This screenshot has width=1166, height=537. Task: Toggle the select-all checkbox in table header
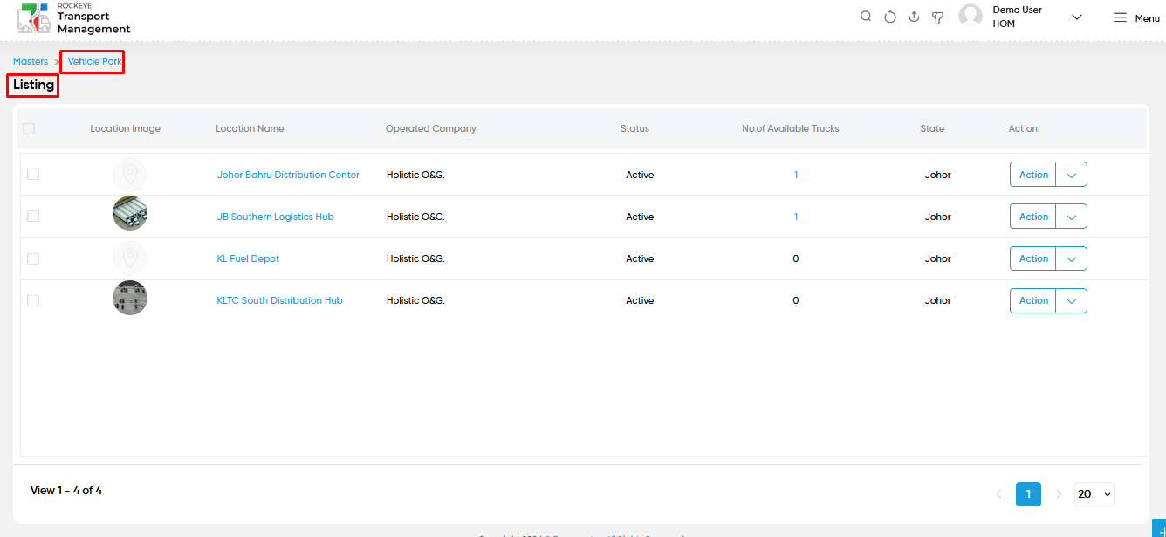29,128
